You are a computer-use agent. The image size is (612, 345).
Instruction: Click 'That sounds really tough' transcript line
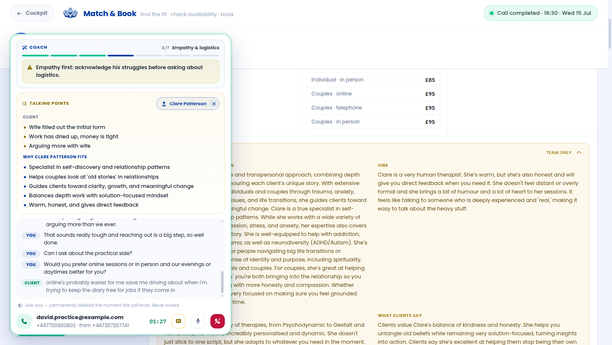(x=124, y=239)
